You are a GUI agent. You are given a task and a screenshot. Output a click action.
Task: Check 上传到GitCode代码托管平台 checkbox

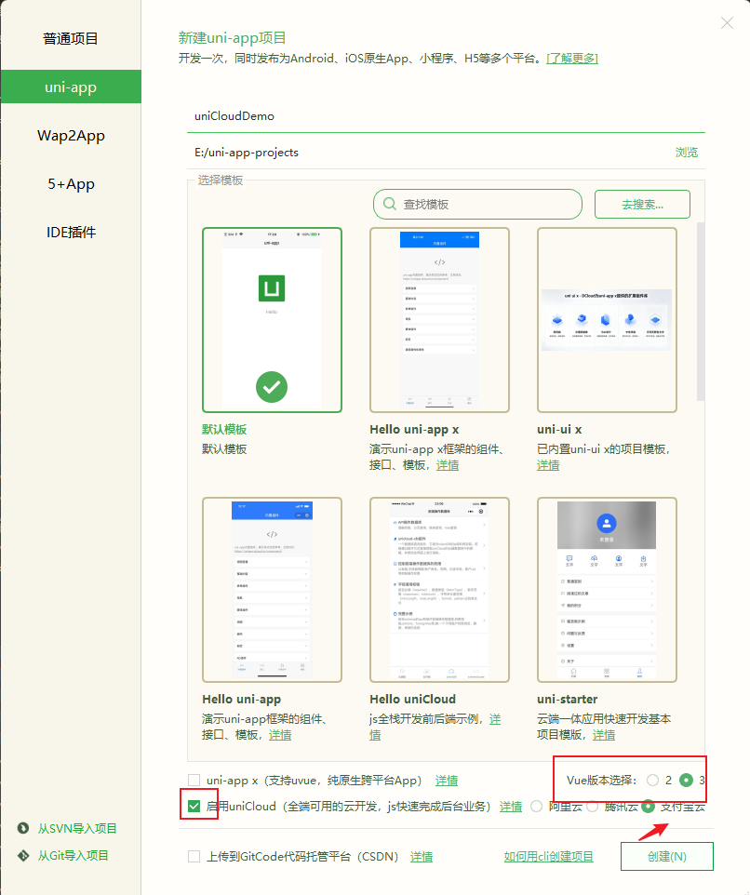click(x=194, y=856)
